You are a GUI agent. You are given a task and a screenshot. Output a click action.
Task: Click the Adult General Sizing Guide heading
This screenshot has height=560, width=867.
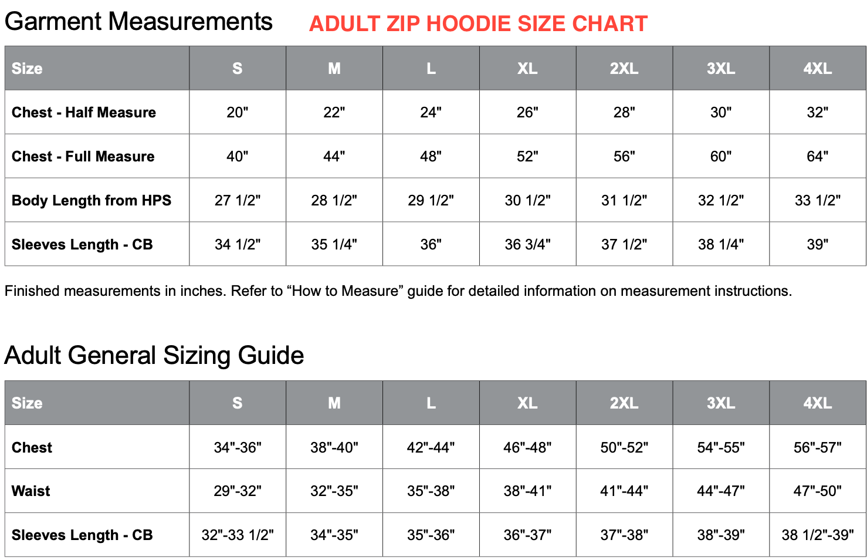point(154,356)
